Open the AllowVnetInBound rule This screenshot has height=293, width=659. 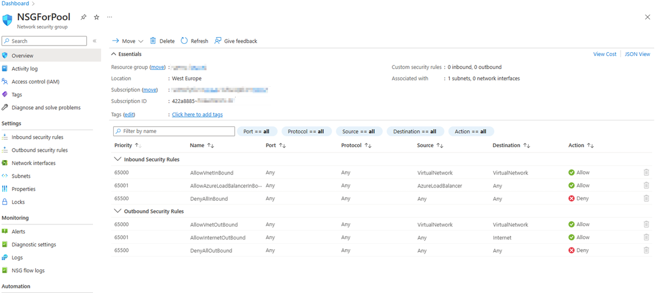coord(211,173)
